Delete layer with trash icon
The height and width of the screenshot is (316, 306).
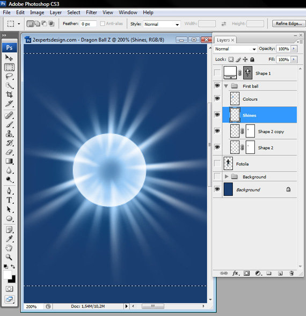(292, 273)
